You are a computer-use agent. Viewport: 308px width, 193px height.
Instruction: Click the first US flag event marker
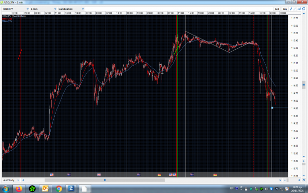52,175
